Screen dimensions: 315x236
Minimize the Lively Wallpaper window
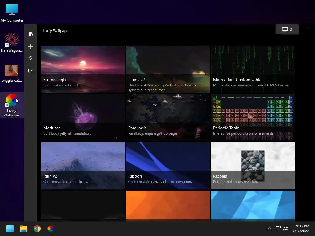coord(309,29)
